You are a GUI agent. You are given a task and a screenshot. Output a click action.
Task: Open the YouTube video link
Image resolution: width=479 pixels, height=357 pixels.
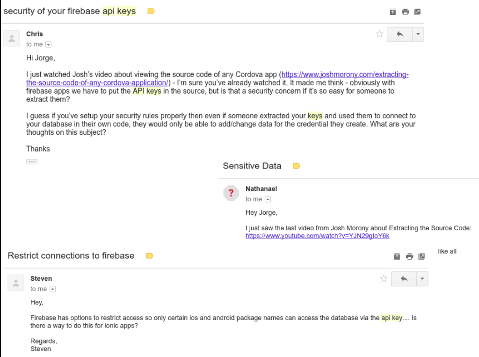(317, 236)
